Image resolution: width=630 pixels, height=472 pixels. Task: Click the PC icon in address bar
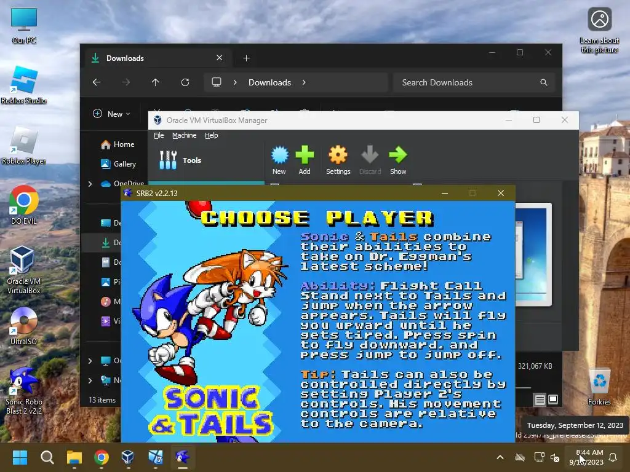coord(217,82)
